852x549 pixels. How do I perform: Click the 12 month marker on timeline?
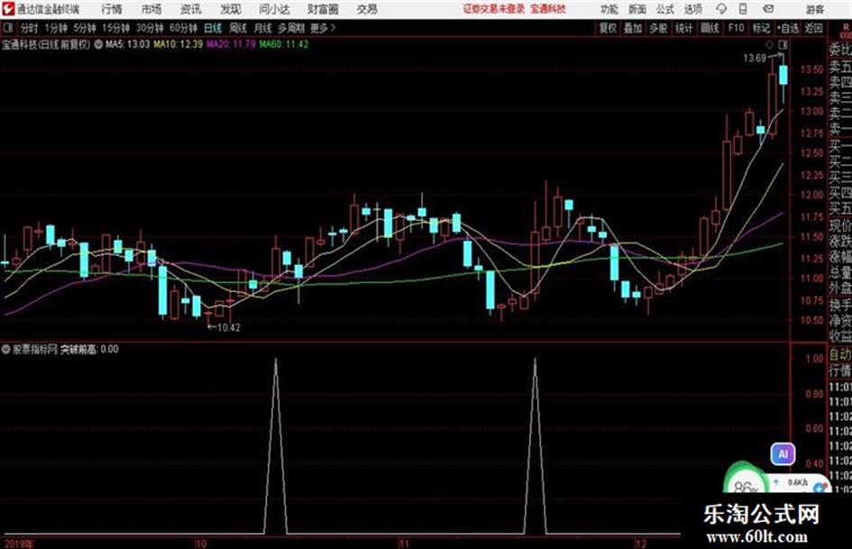click(x=642, y=544)
